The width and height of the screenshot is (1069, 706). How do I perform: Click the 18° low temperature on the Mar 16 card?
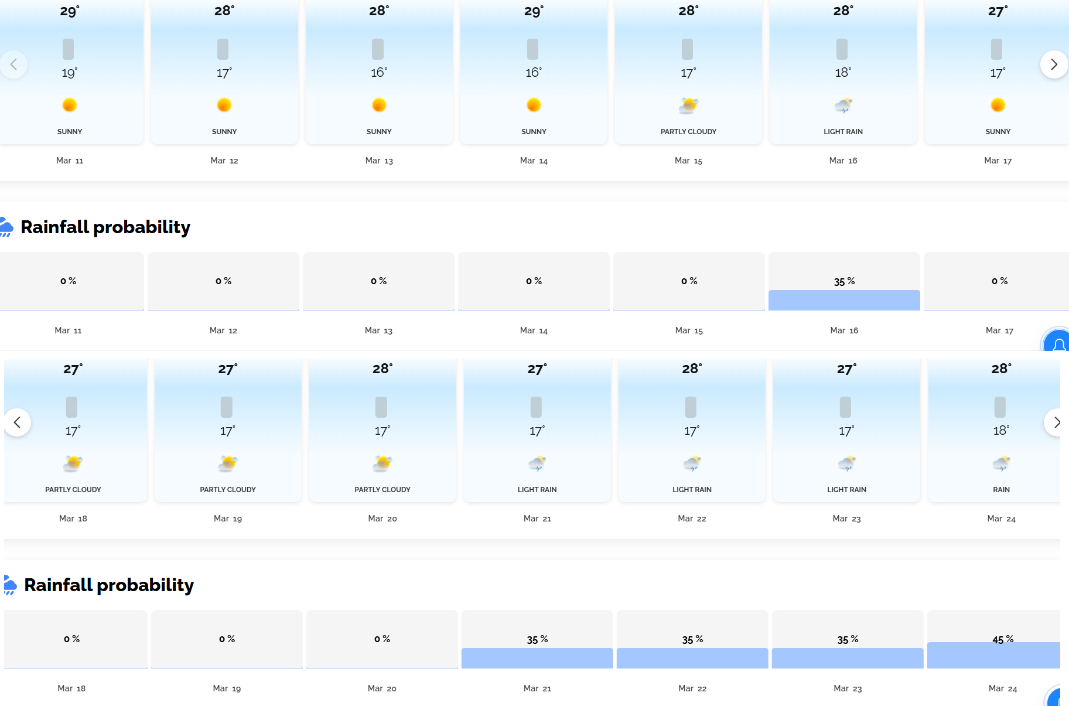tap(843, 73)
